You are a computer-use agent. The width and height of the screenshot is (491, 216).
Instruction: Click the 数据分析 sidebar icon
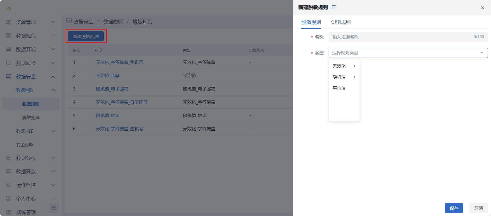pyautogui.click(x=8, y=158)
